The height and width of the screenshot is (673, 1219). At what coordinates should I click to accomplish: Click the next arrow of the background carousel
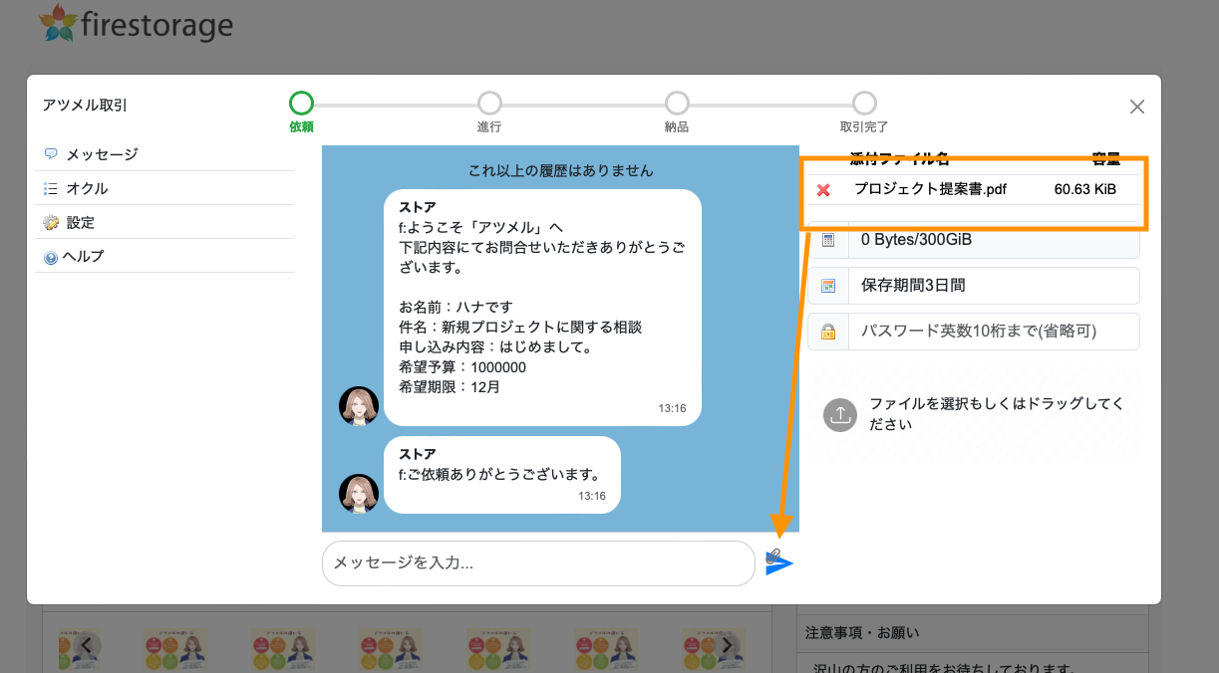728,645
